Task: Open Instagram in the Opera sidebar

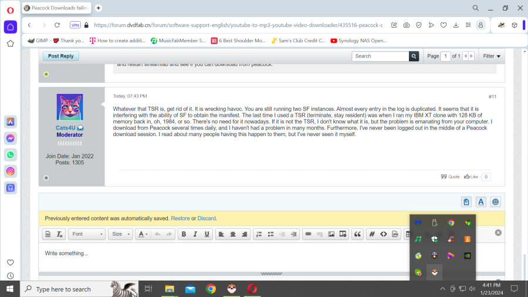Action: coord(11,171)
